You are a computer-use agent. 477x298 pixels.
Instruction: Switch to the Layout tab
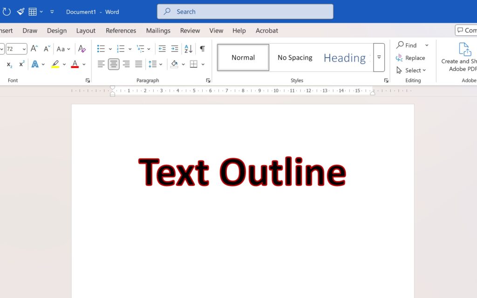(86, 31)
